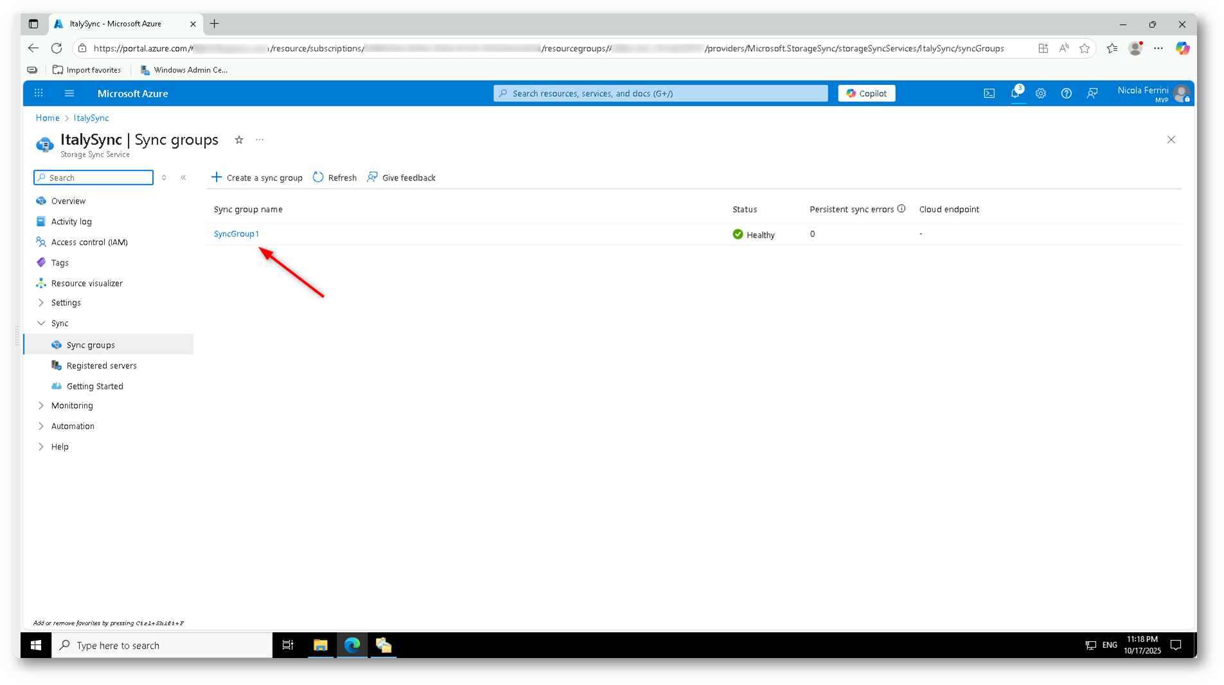1224x685 pixels.
Task: Open portal settings gear icon
Action: 1040,94
